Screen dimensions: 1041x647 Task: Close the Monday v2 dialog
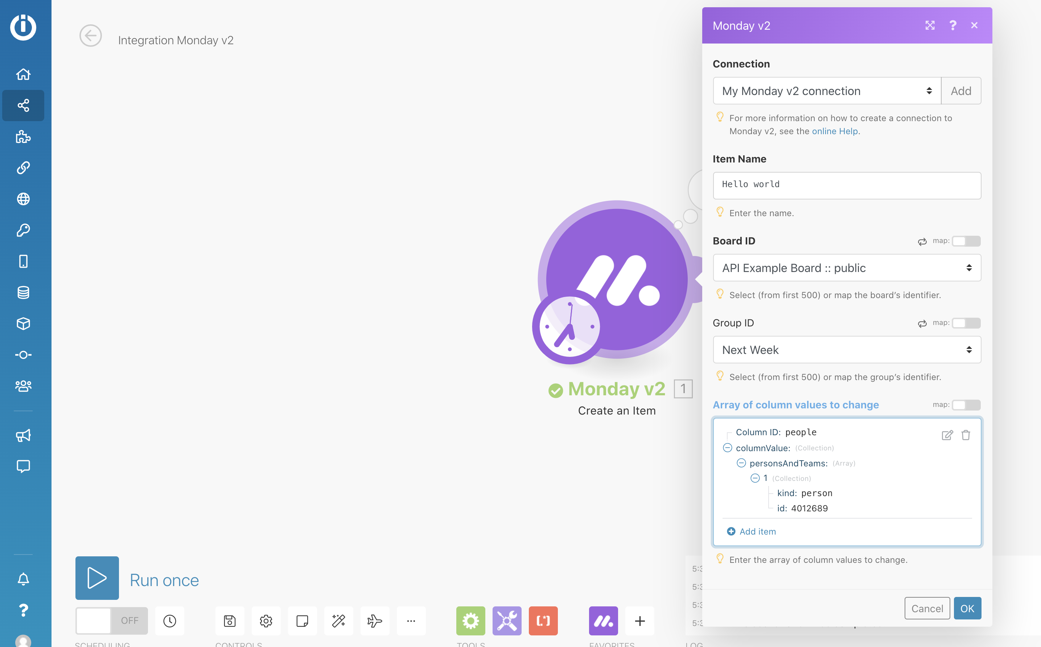974,25
